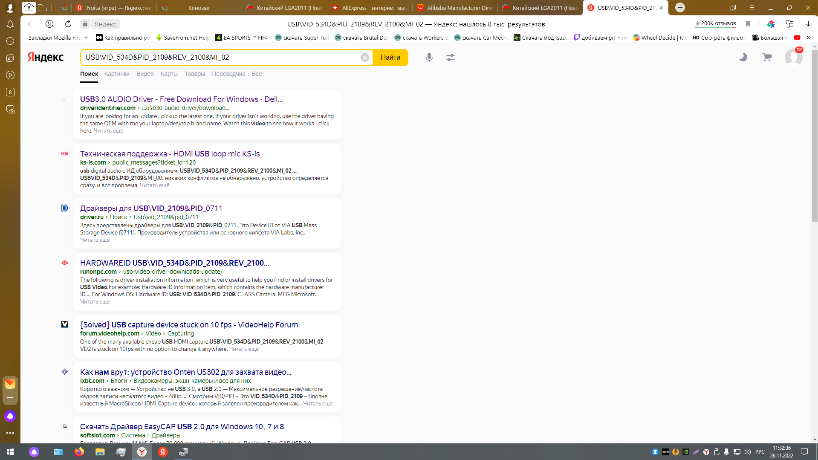Switch input language from РУС
The height and width of the screenshot is (460, 818).
coord(760,452)
